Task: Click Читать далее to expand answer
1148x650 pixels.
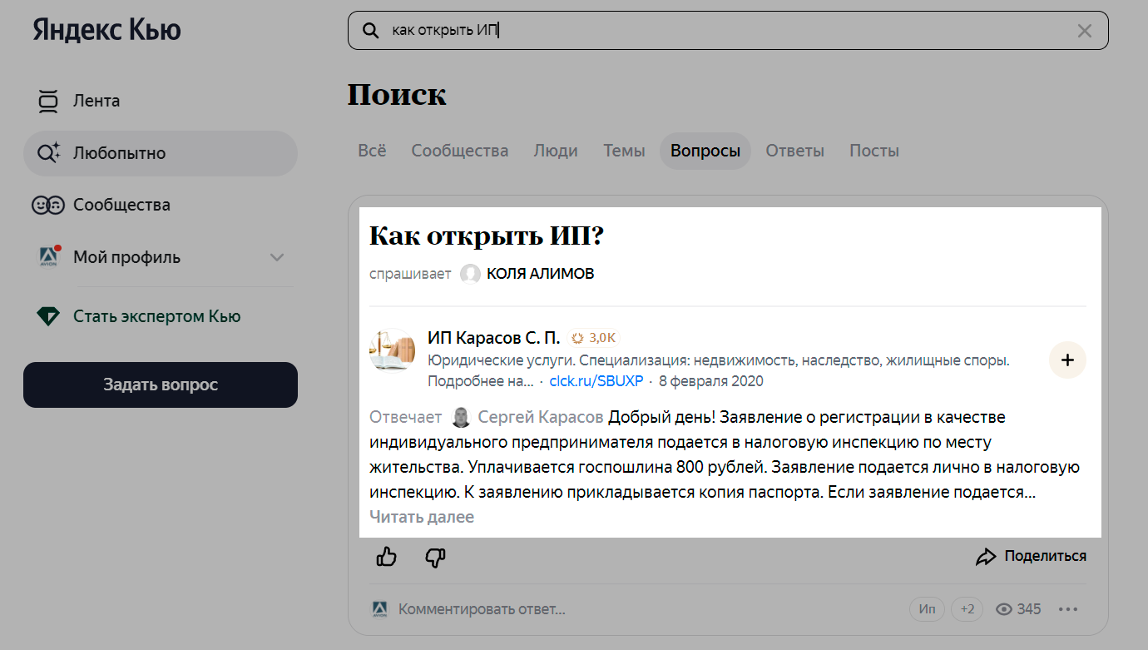Action: click(422, 517)
